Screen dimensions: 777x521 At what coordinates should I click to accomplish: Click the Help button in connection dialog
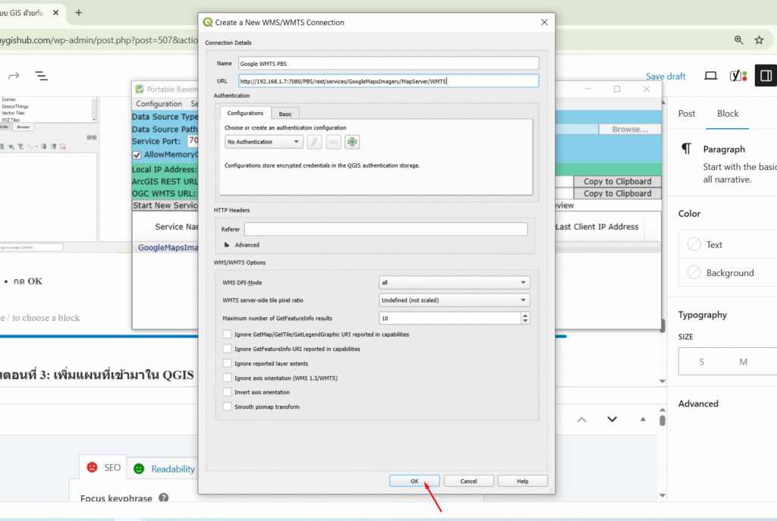pyautogui.click(x=522, y=481)
